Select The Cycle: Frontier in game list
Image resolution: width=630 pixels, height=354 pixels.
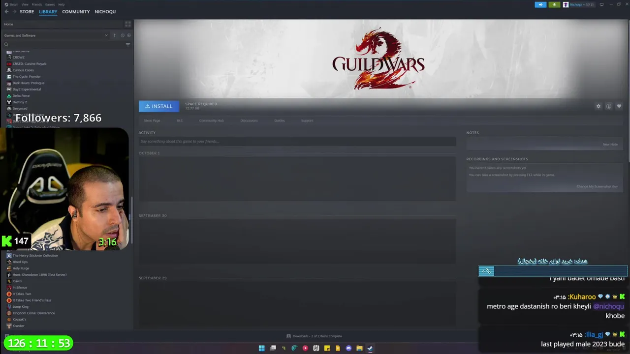pos(27,77)
